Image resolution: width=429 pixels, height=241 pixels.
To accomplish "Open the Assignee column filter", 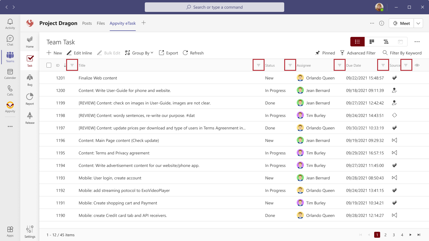I will pyautogui.click(x=339, y=65).
